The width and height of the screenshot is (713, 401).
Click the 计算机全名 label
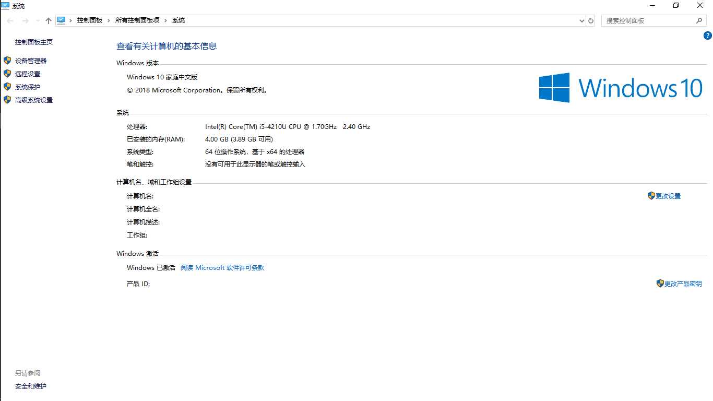pyautogui.click(x=143, y=209)
